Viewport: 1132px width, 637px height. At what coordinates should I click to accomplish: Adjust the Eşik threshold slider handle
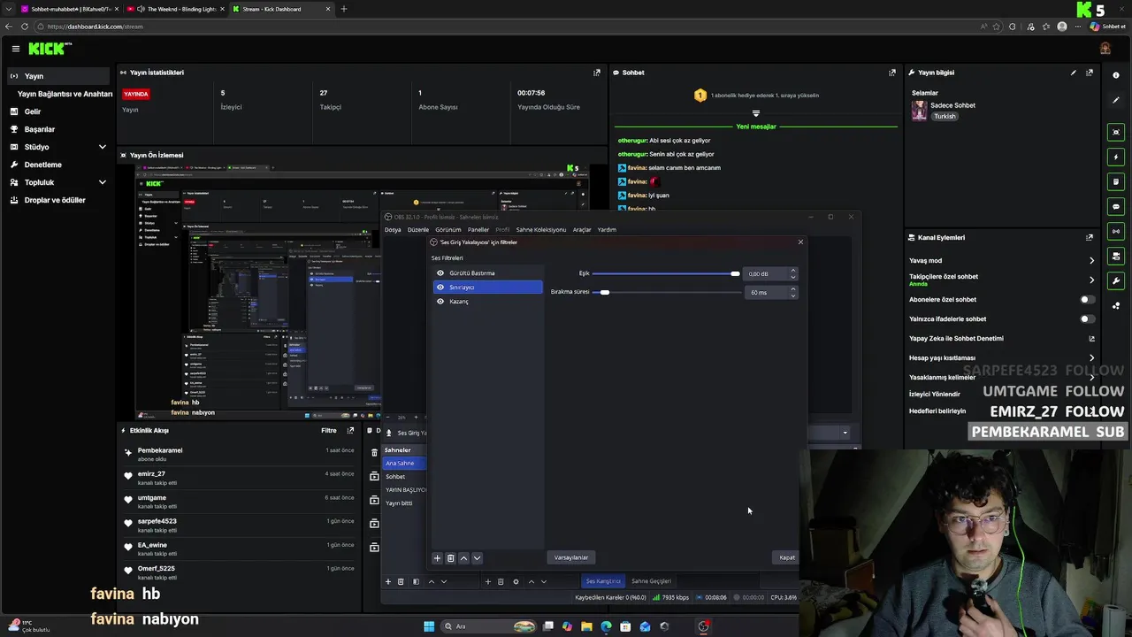[735, 273]
